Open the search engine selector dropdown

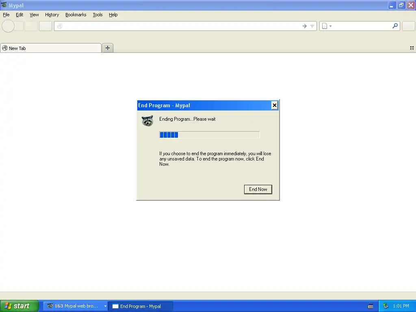coord(327,26)
